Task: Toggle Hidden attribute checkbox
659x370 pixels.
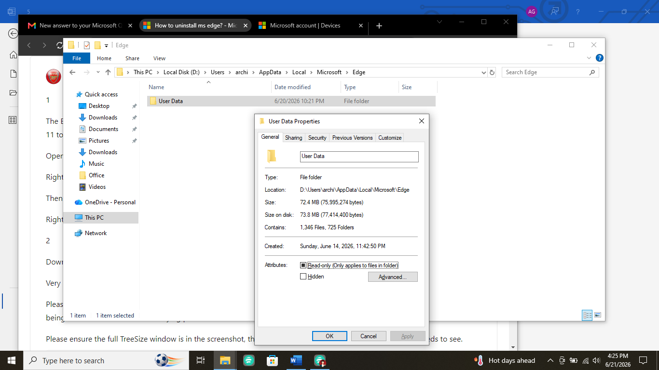Action: pyautogui.click(x=303, y=277)
